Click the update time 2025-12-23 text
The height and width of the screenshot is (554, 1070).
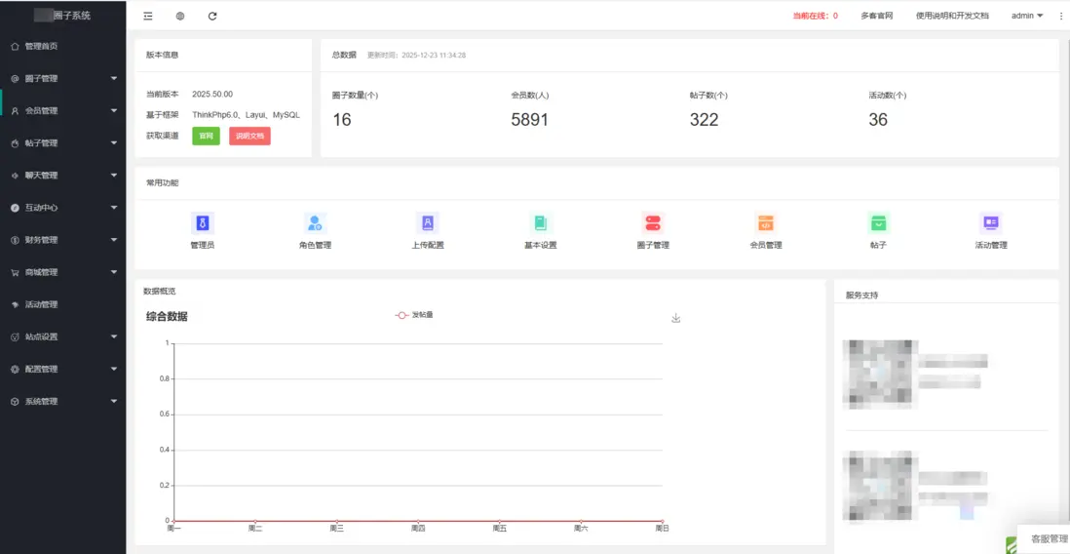coord(416,55)
